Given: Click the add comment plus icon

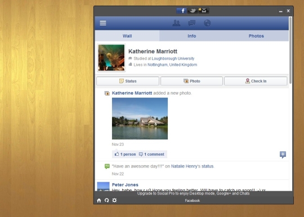Looking at the screenshot, I should click(283, 155).
